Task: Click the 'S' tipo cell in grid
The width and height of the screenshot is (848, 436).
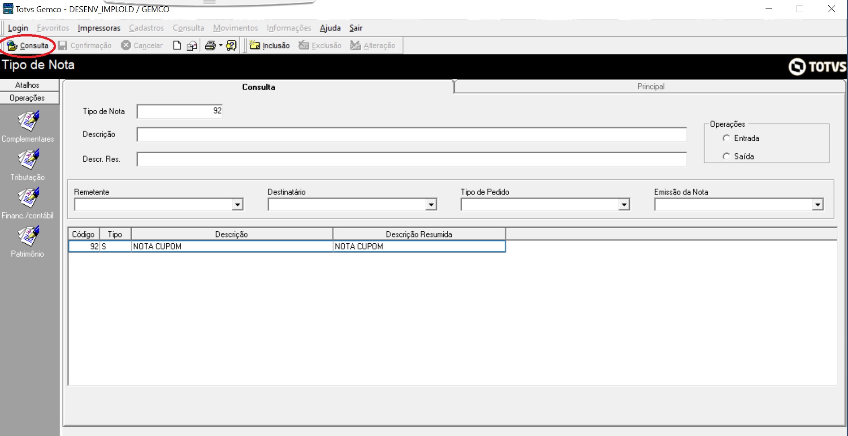Action: coord(116,246)
